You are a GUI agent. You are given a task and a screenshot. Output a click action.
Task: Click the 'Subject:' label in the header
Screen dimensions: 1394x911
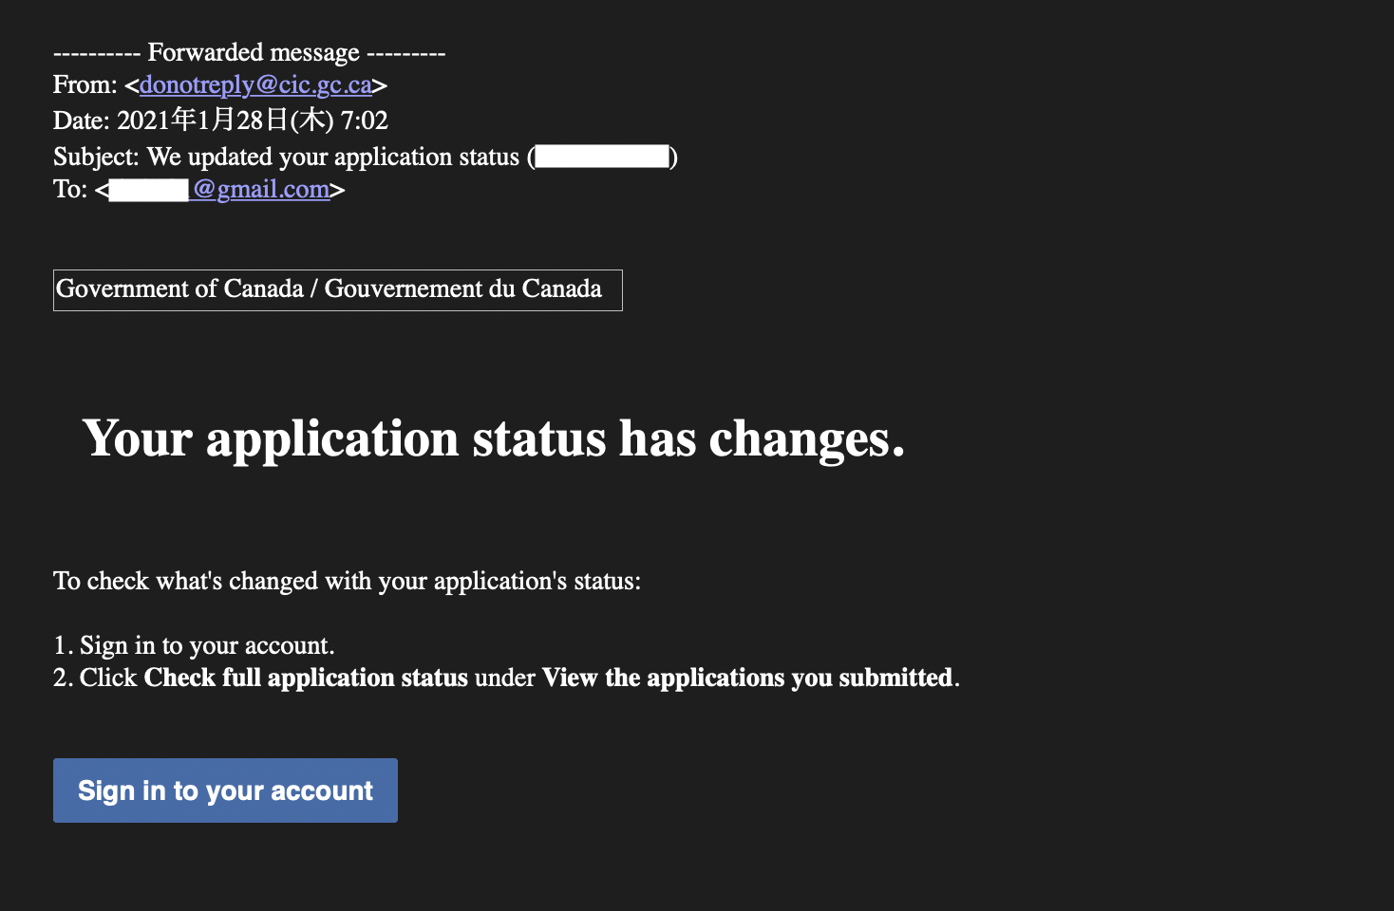[96, 157]
